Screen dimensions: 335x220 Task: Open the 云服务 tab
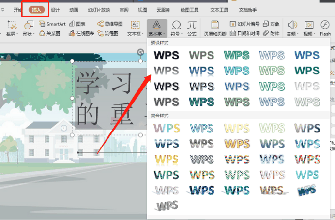point(163,10)
